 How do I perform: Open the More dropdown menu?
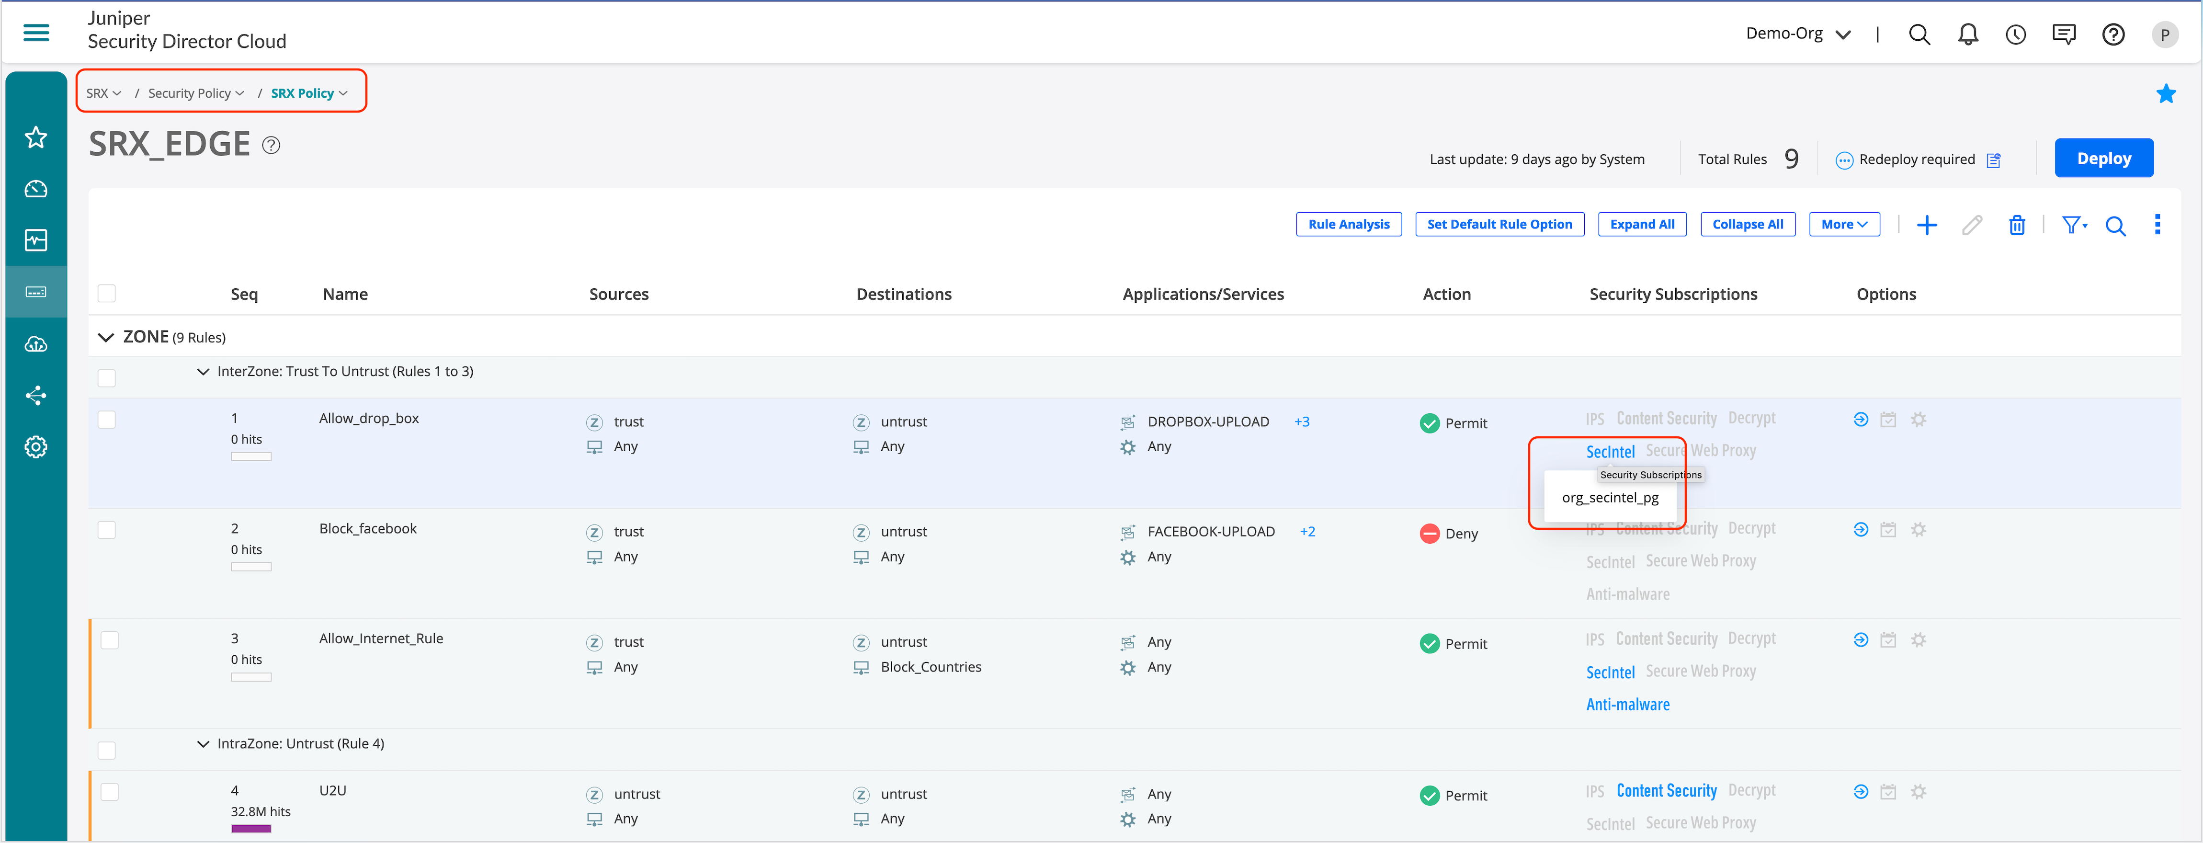tap(1844, 225)
